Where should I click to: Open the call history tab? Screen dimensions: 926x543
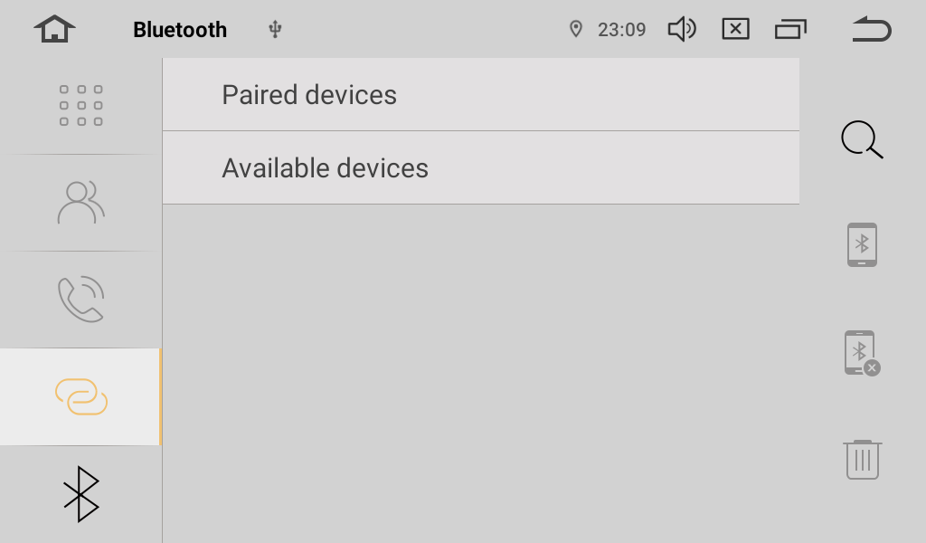[x=80, y=300]
